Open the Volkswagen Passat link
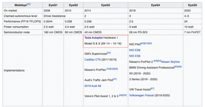The width and height of the screenshot is (205, 107). click(x=141, y=95)
